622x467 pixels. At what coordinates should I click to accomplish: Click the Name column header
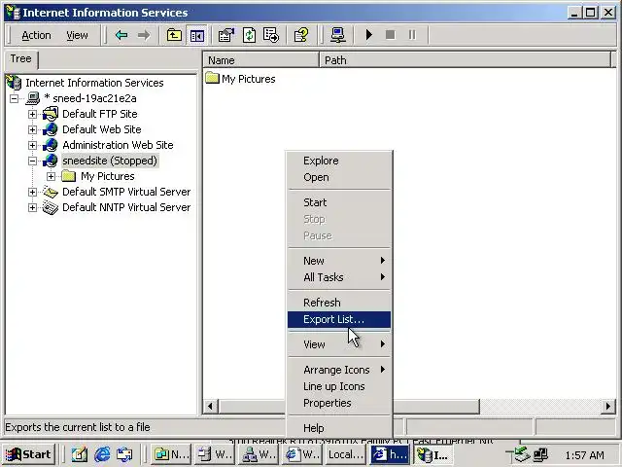coord(261,60)
